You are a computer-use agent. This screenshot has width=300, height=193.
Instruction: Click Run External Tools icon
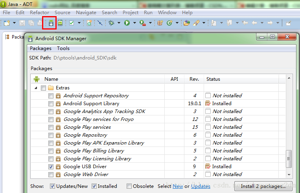tap(143, 23)
